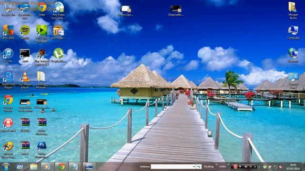Select the HTC Sync Manager shortcut

(41, 34)
